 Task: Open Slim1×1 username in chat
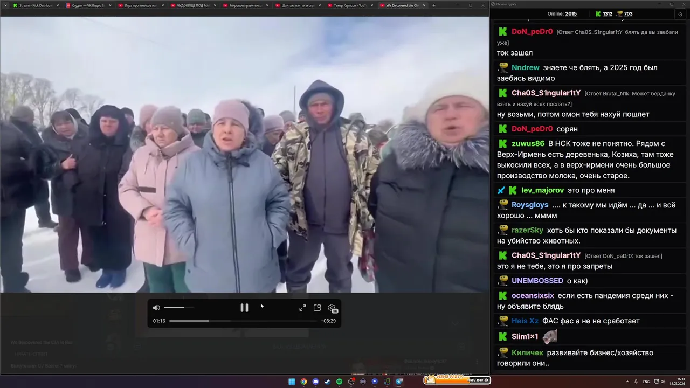525,336
